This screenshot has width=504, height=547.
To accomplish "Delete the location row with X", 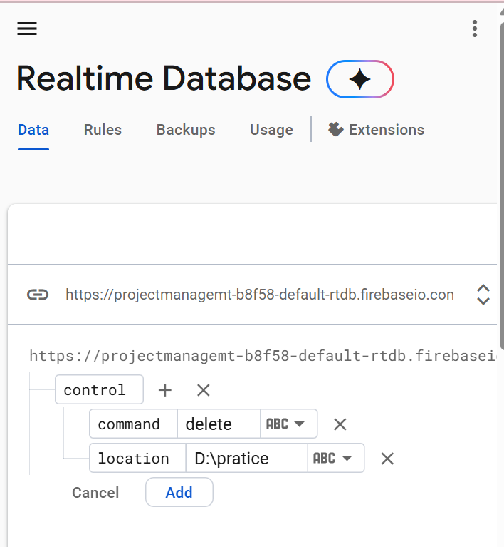I will coord(387,459).
